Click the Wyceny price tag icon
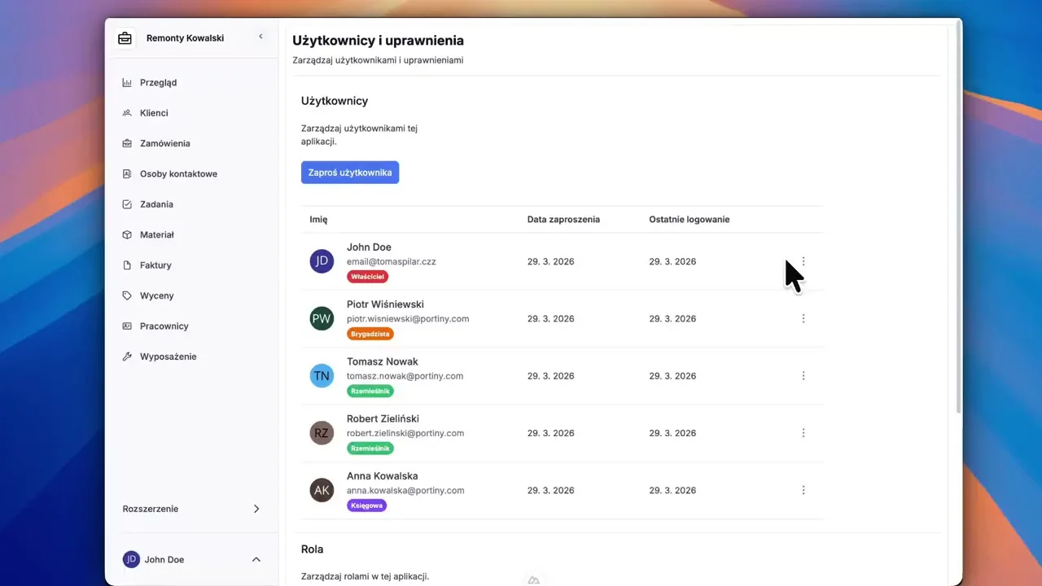1042x586 pixels. click(x=128, y=295)
